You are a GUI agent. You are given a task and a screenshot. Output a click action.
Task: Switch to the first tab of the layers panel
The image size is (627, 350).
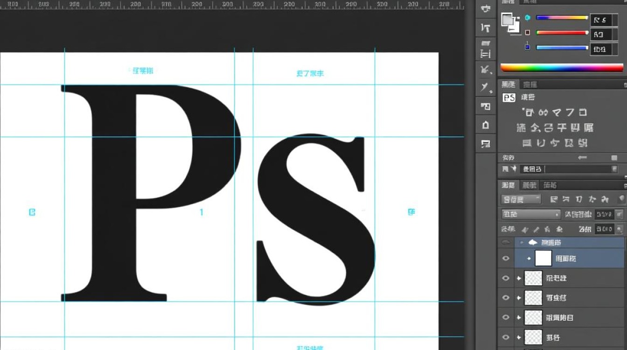508,185
